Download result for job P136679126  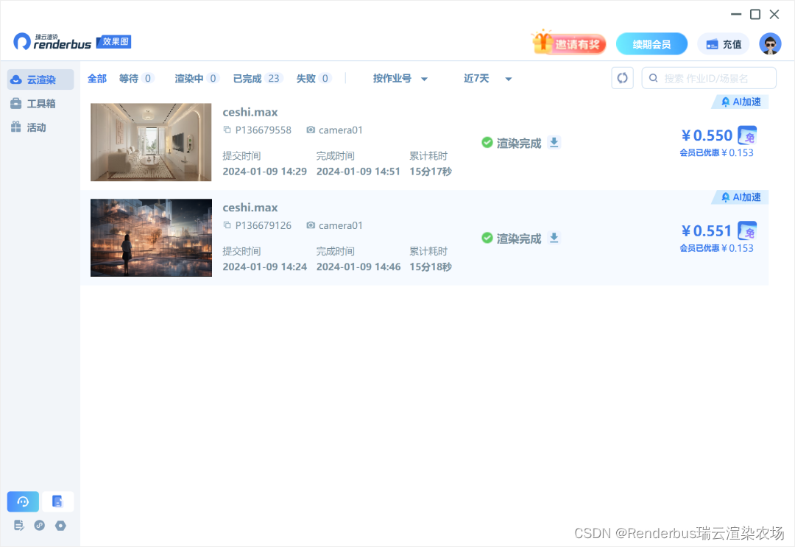[x=554, y=238]
